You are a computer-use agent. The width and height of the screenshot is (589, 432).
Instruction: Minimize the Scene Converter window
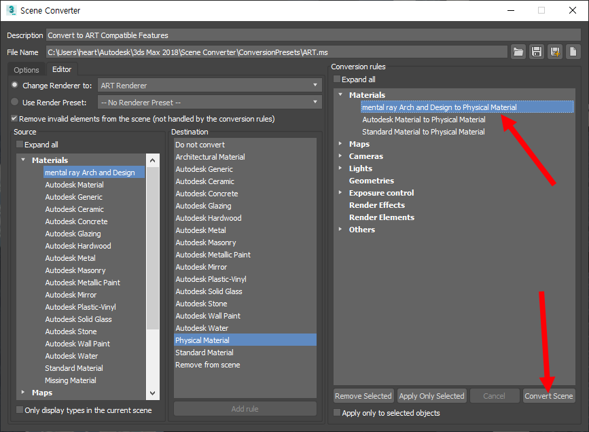pos(511,10)
